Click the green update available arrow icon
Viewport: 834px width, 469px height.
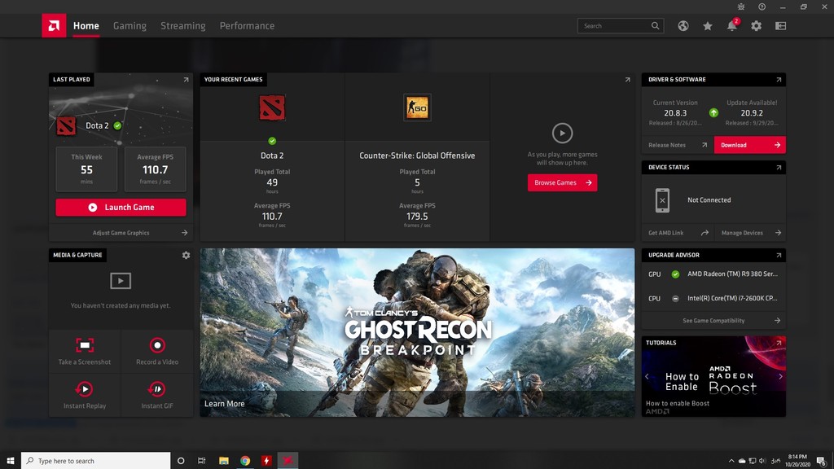[713, 112]
